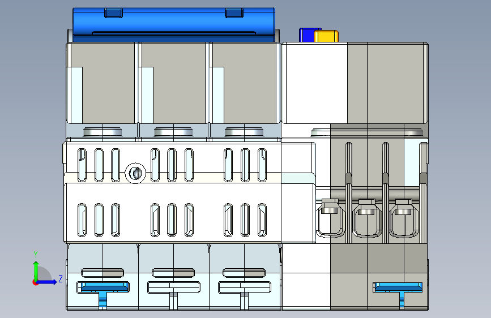Select the long slot on the blue cover
This screenshot has width=491, height=318.
[x=174, y=33]
